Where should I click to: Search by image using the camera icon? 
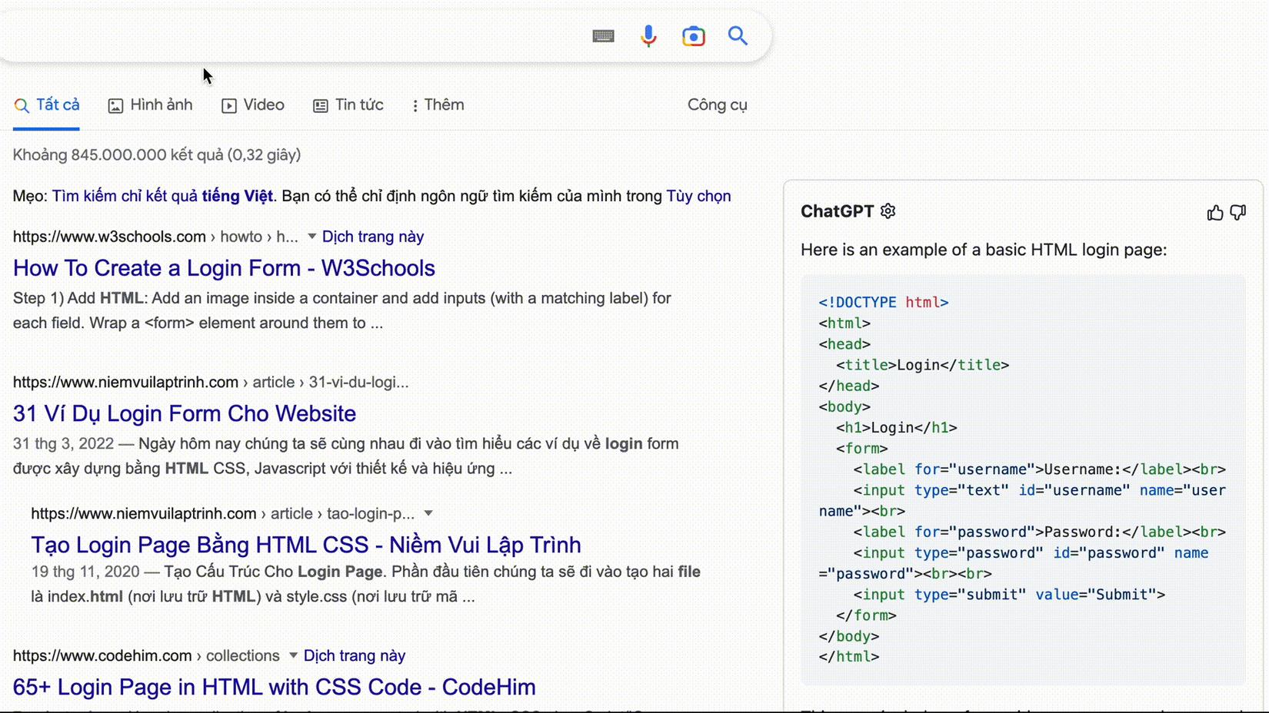(693, 36)
